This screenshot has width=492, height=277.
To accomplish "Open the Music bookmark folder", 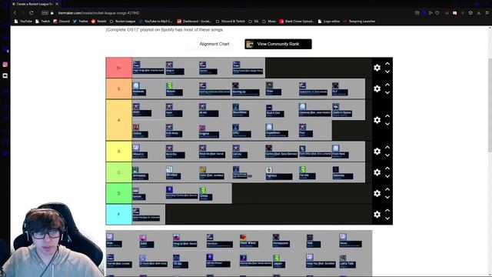I will [269, 22].
